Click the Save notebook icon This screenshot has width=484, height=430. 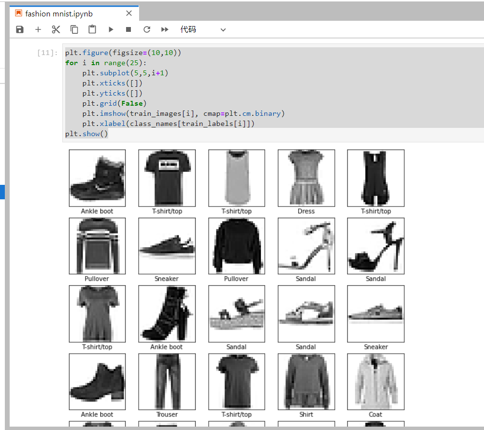tap(20, 29)
